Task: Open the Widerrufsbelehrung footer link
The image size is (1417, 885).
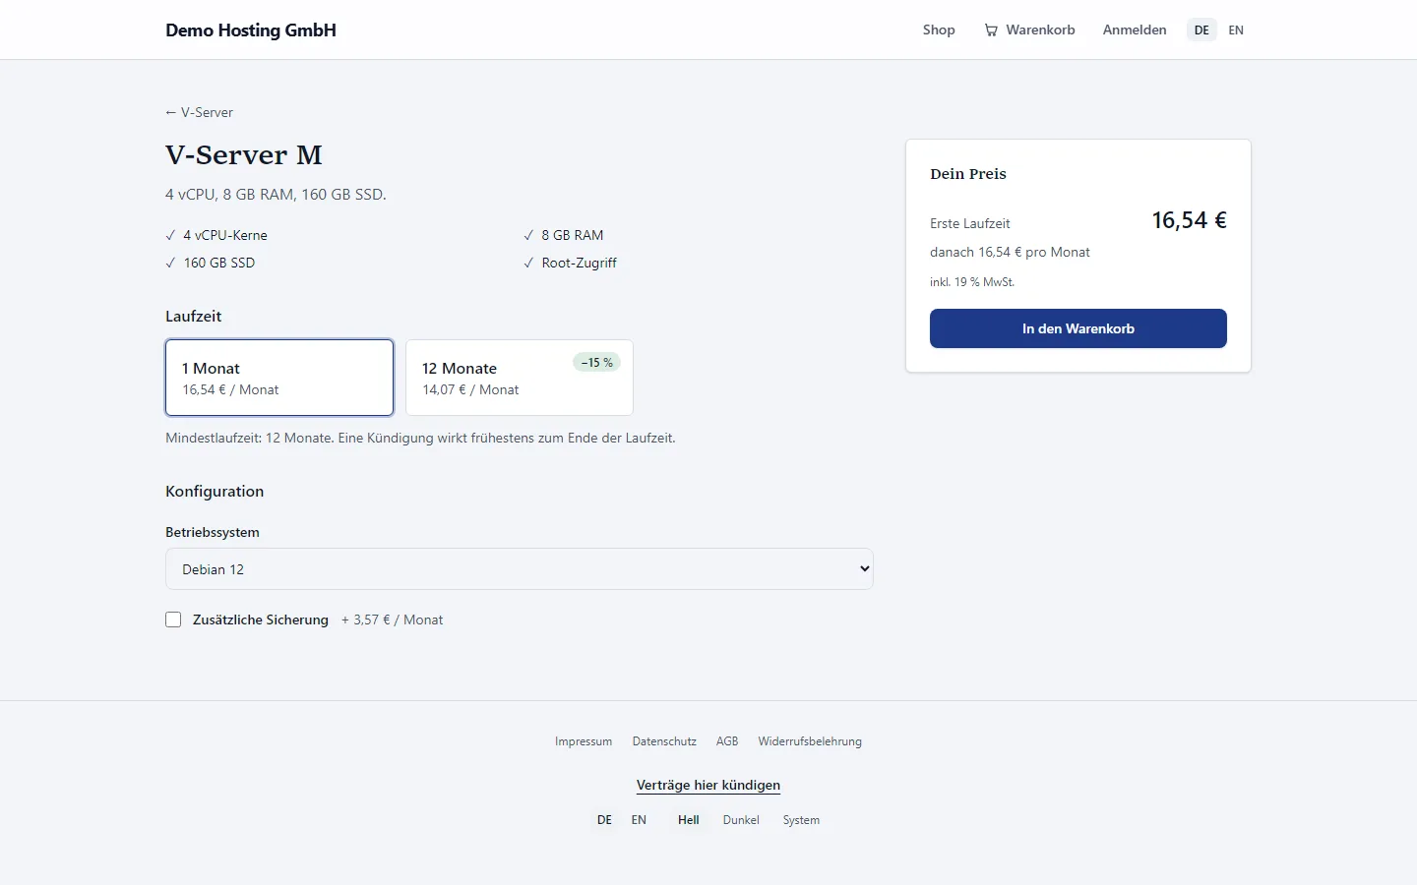Action: point(810,741)
